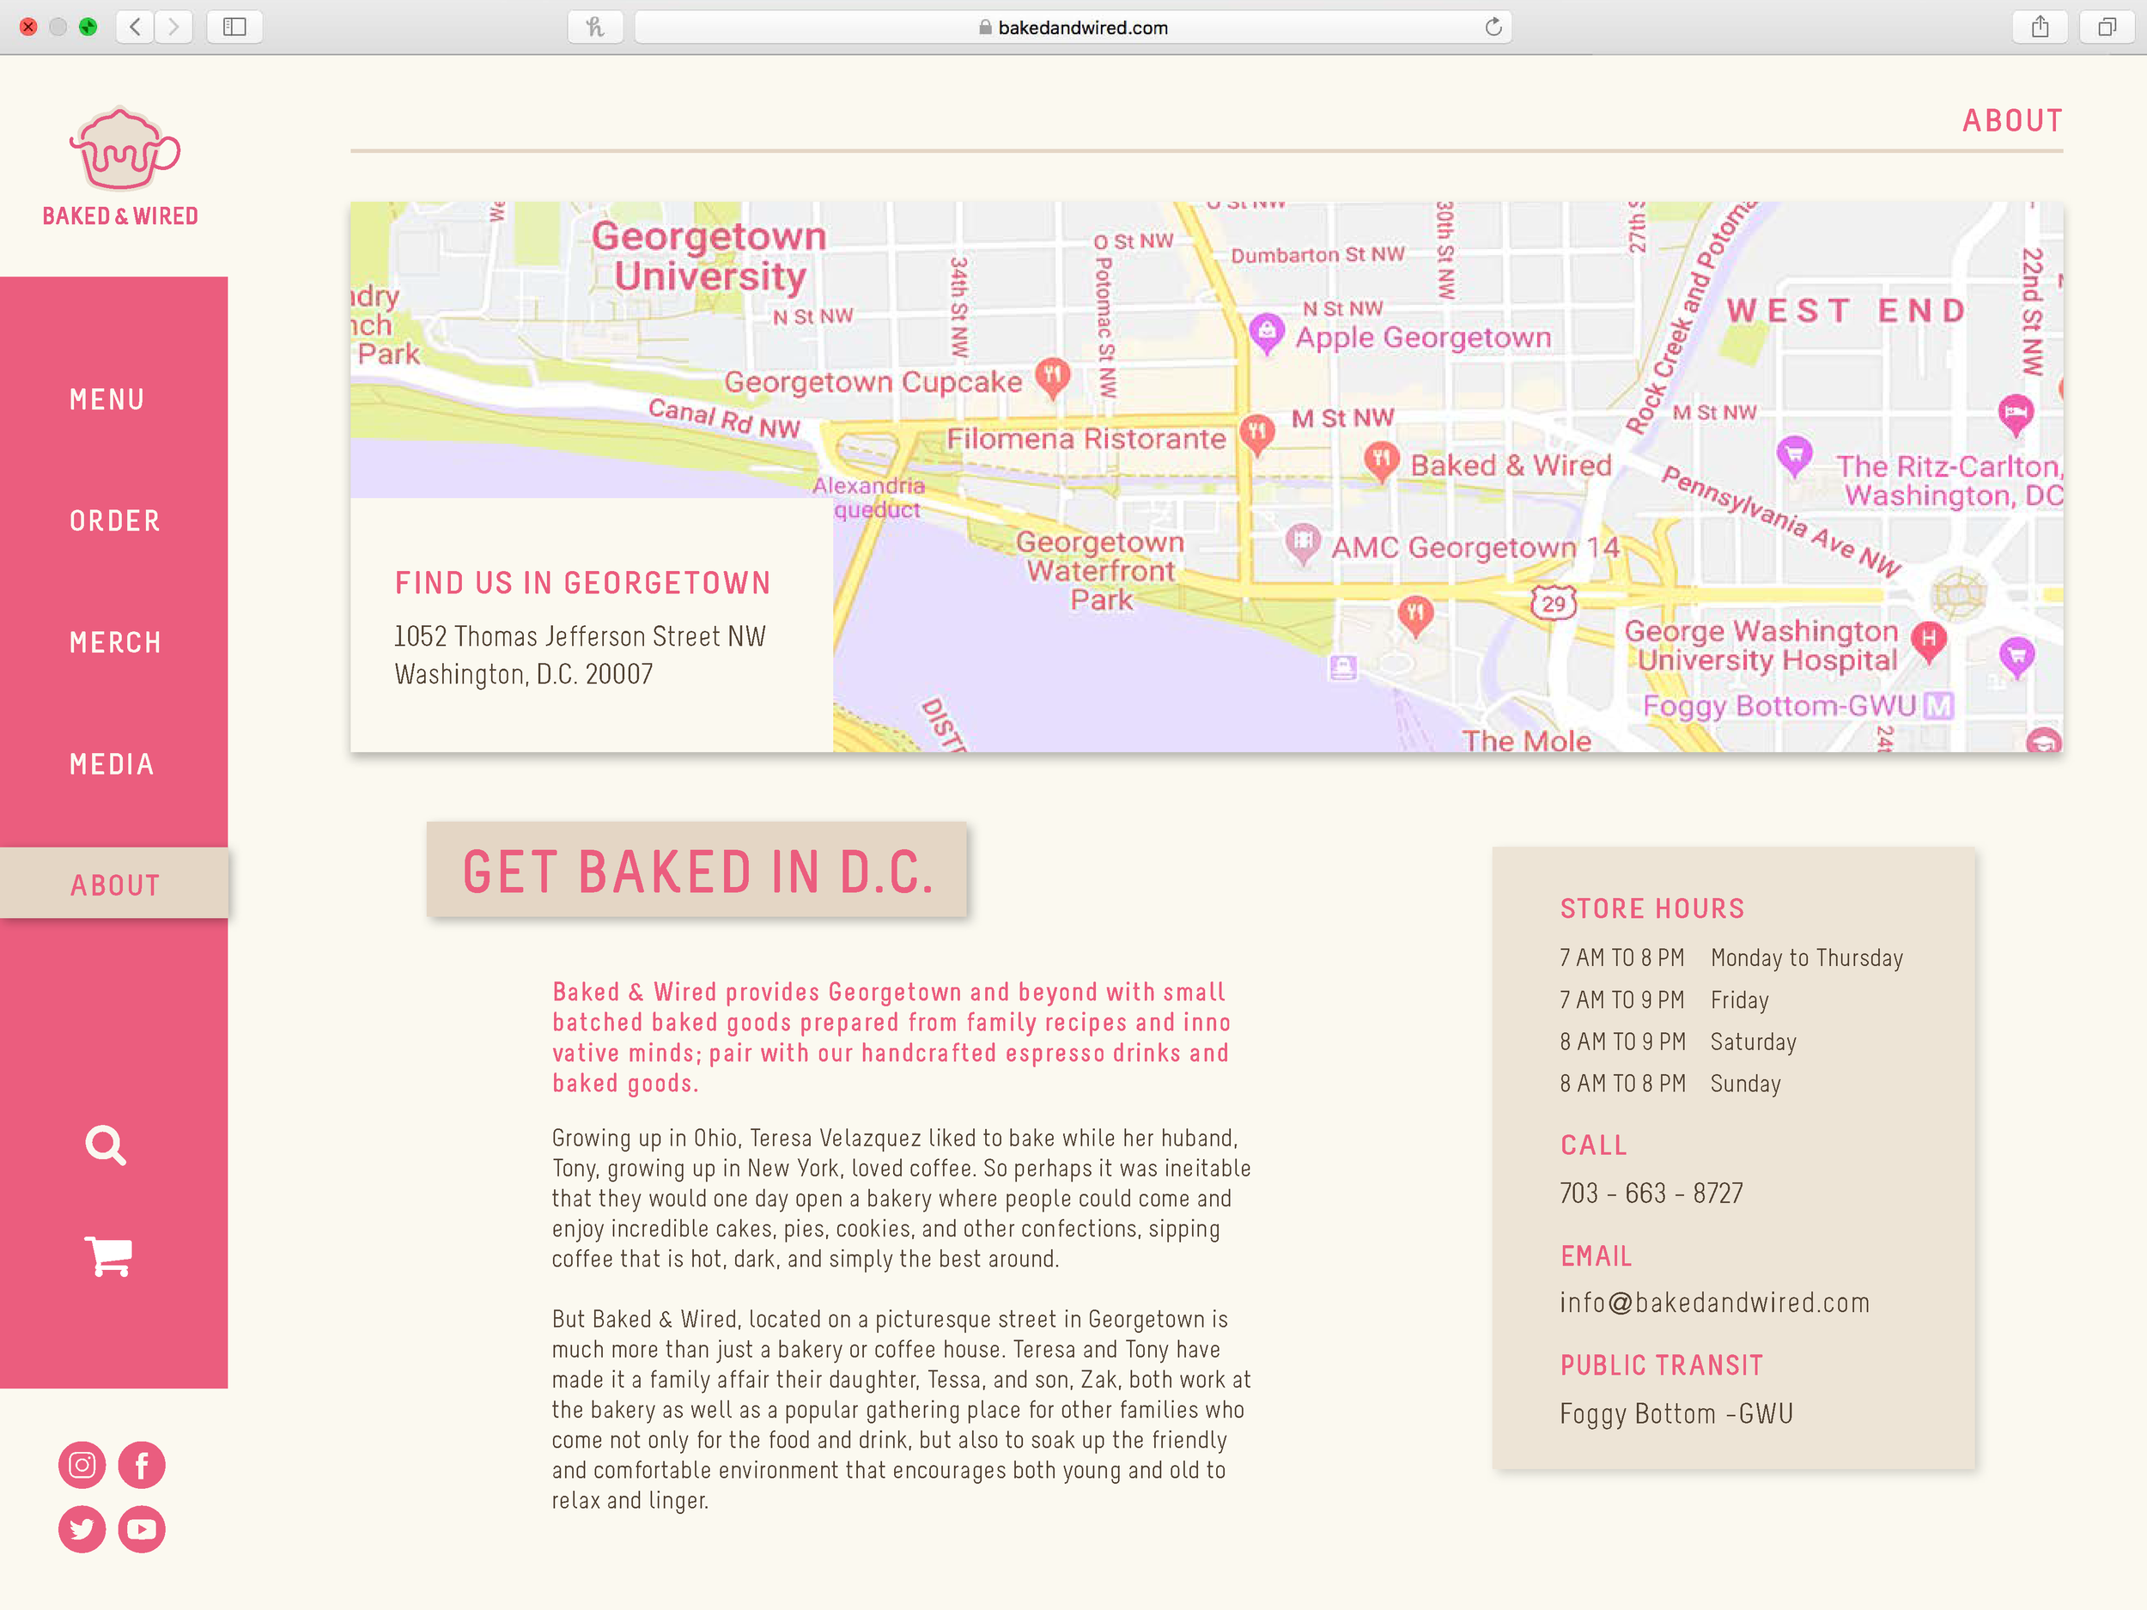Click the Baked & Wired map label

point(1511,465)
